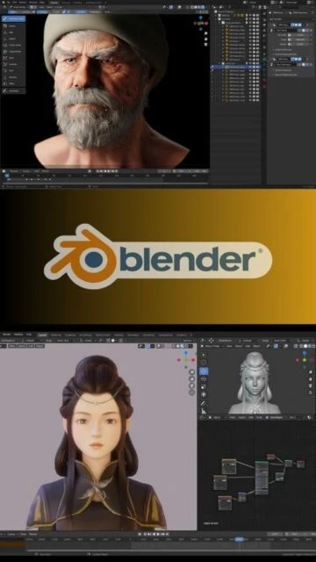
Task: Click the tall central shader node in node editor
Action: pos(262,478)
